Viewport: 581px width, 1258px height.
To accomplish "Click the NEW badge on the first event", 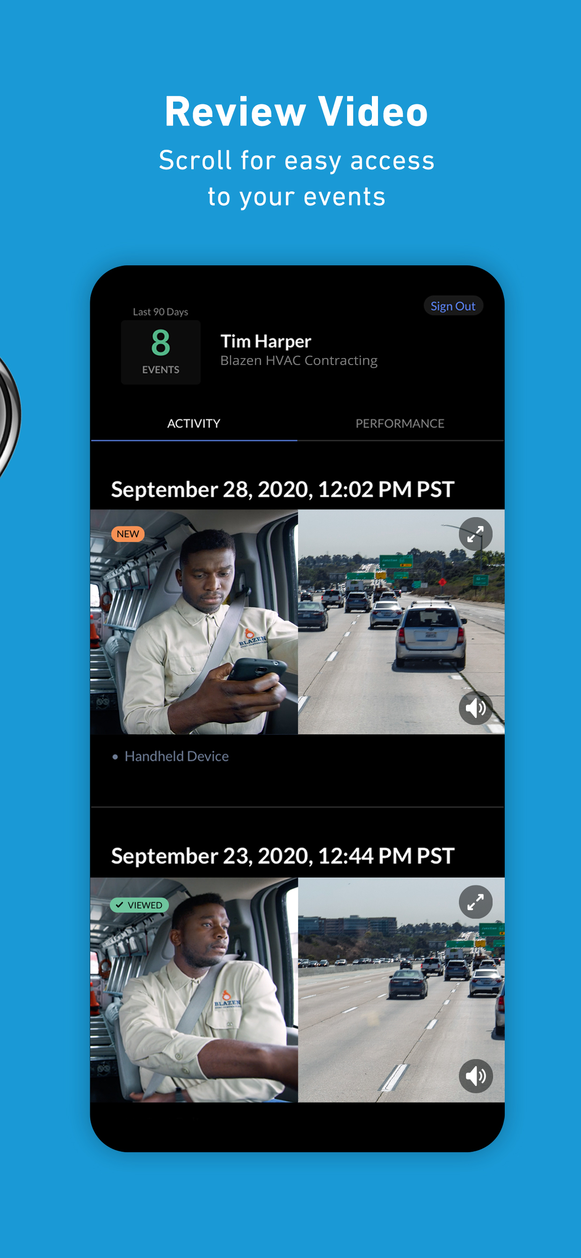I will tap(128, 534).
